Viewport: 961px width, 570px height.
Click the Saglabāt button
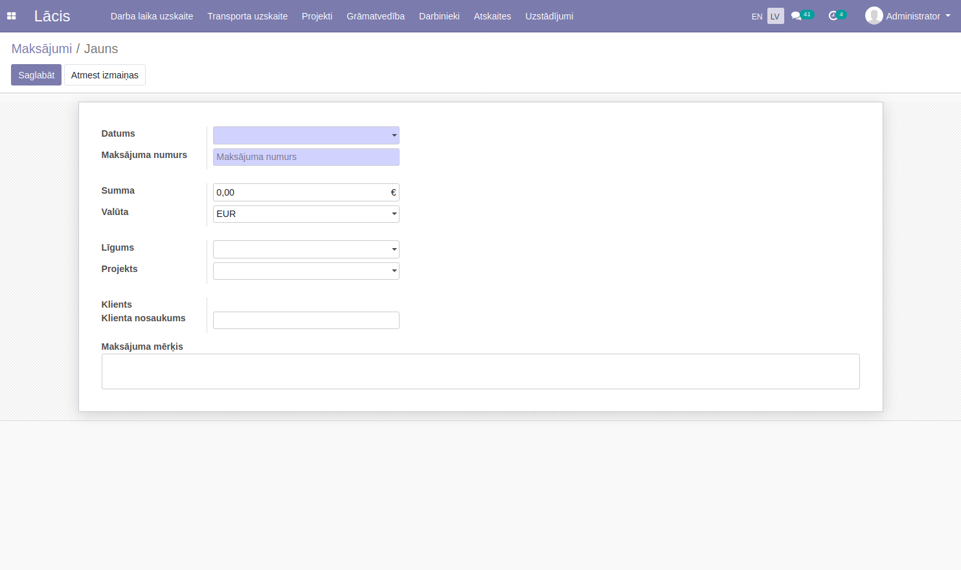tap(36, 75)
